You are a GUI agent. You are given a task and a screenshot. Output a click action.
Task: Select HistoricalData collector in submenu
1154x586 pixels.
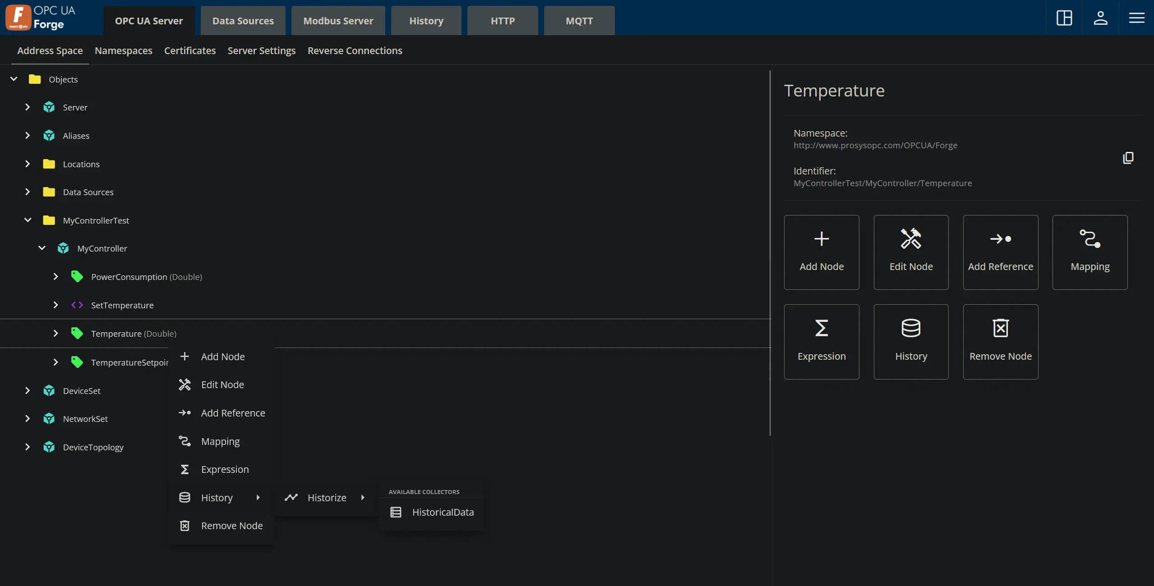(442, 512)
